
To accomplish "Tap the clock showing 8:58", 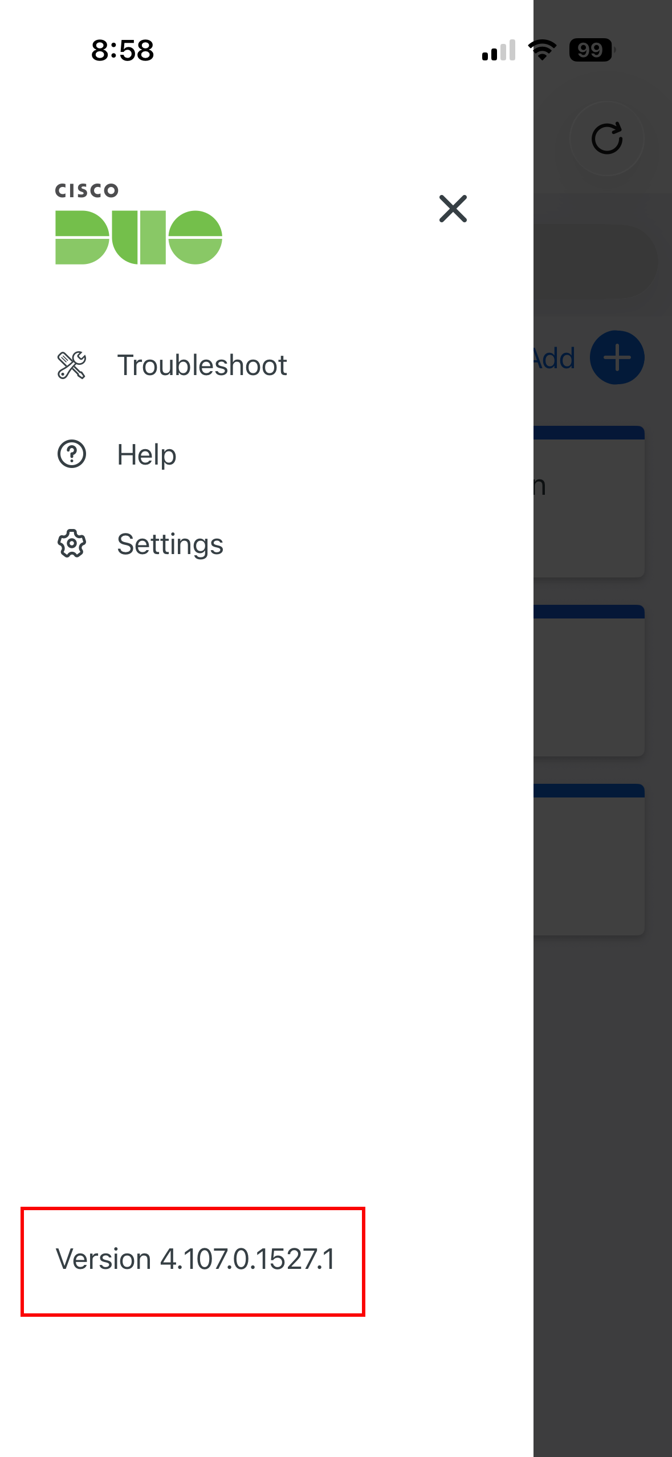I will pos(121,50).
